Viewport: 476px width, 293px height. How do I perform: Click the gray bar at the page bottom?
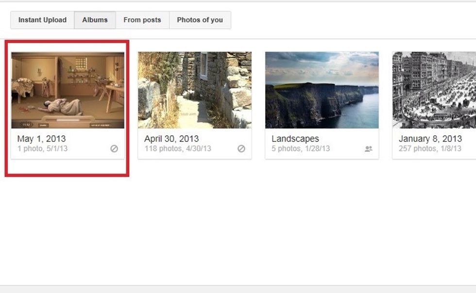tap(238, 289)
